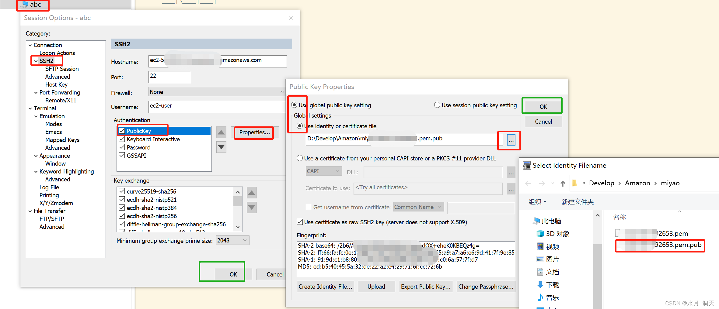Open 音乐 folder in navigation pane
The height and width of the screenshot is (309, 719).
tap(548, 297)
